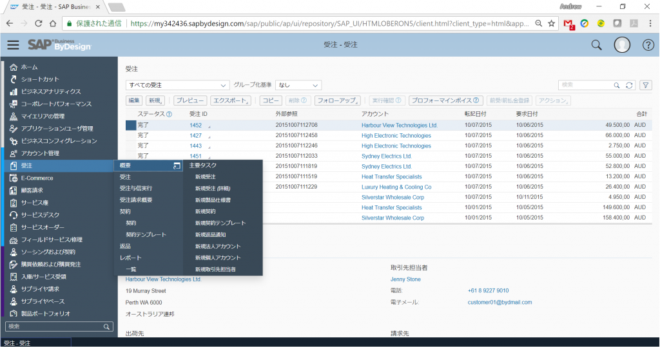
Task: Choose 契約テンプレート from the flyout menu
Action: click(x=146, y=235)
